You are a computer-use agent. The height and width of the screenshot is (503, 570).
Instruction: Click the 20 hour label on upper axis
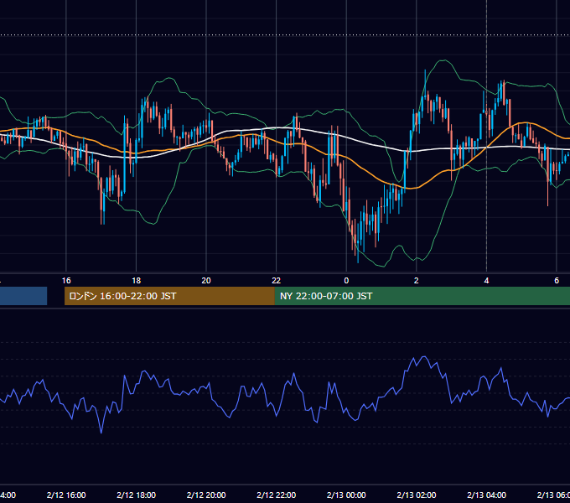(206, 281)
